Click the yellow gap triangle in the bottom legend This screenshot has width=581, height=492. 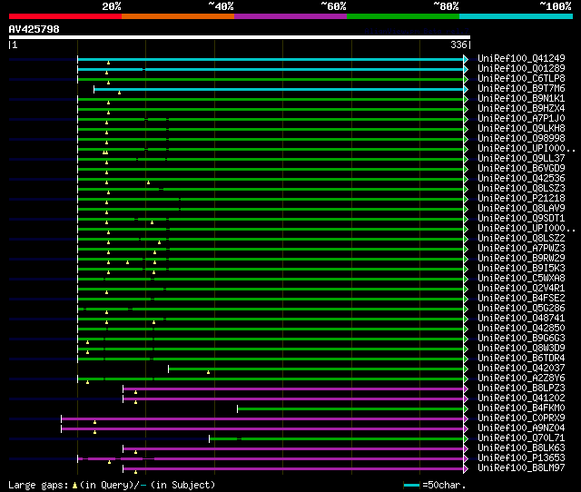pos(75,485)
